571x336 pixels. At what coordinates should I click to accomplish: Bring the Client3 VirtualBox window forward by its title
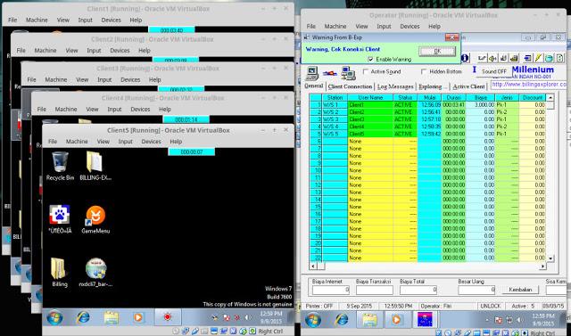click(x=158, y=69)
